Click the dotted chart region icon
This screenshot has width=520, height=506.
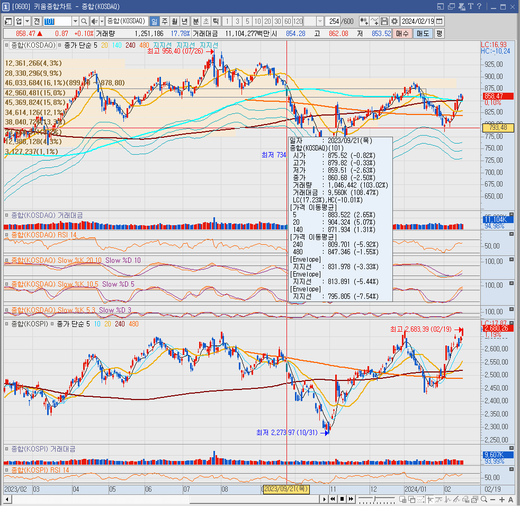click(421, 499)
